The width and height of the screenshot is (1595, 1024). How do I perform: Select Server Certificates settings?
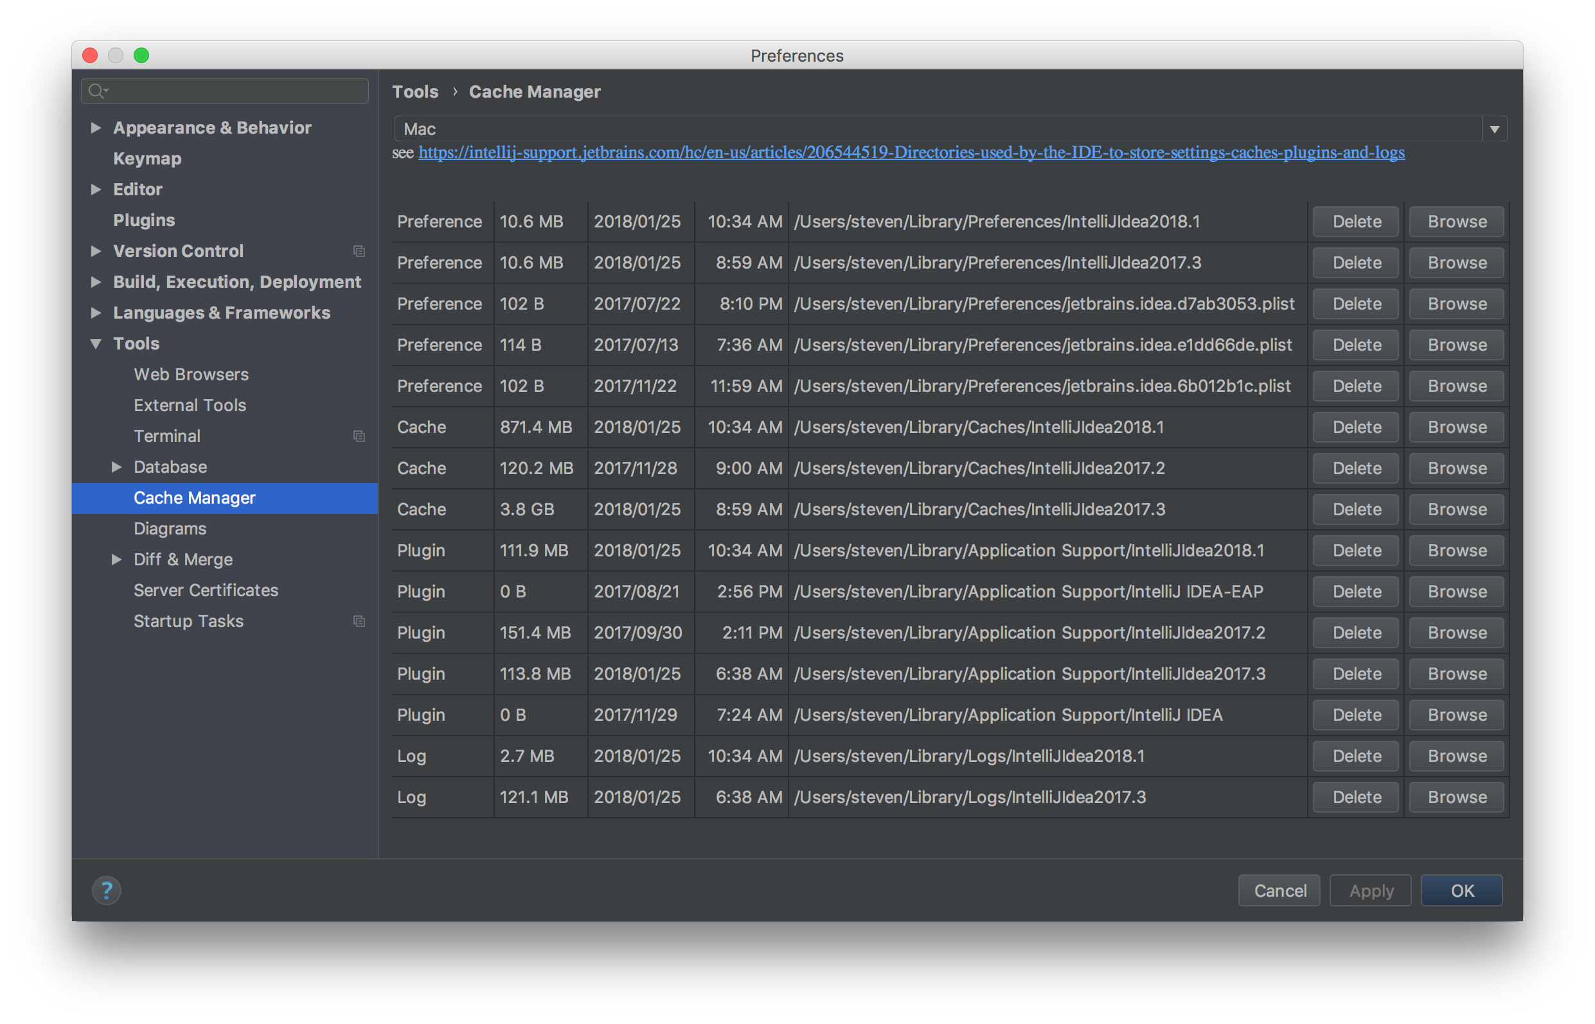tap(206, 590)
